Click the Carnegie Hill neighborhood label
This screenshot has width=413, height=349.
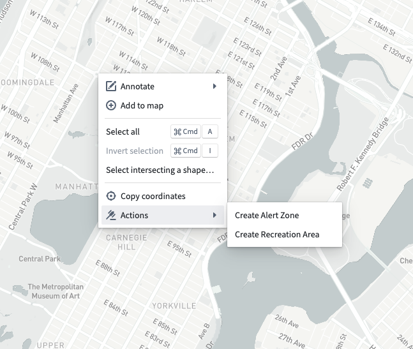point(126,242)
